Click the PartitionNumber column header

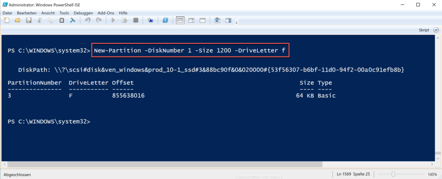click(35, 83)
